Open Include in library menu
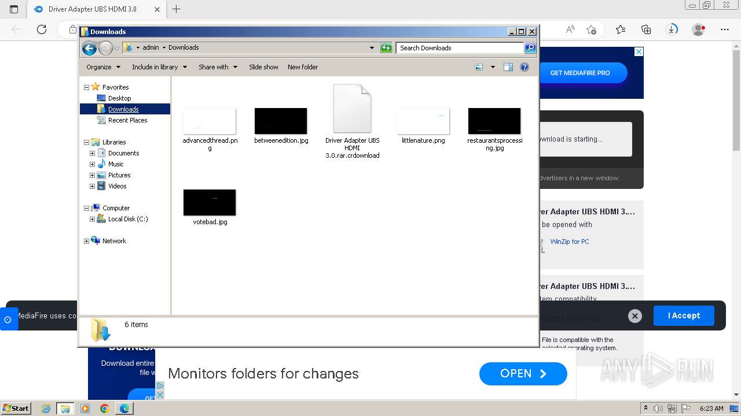The height and width of the screenshot is (416, 741). click(159, 67)
